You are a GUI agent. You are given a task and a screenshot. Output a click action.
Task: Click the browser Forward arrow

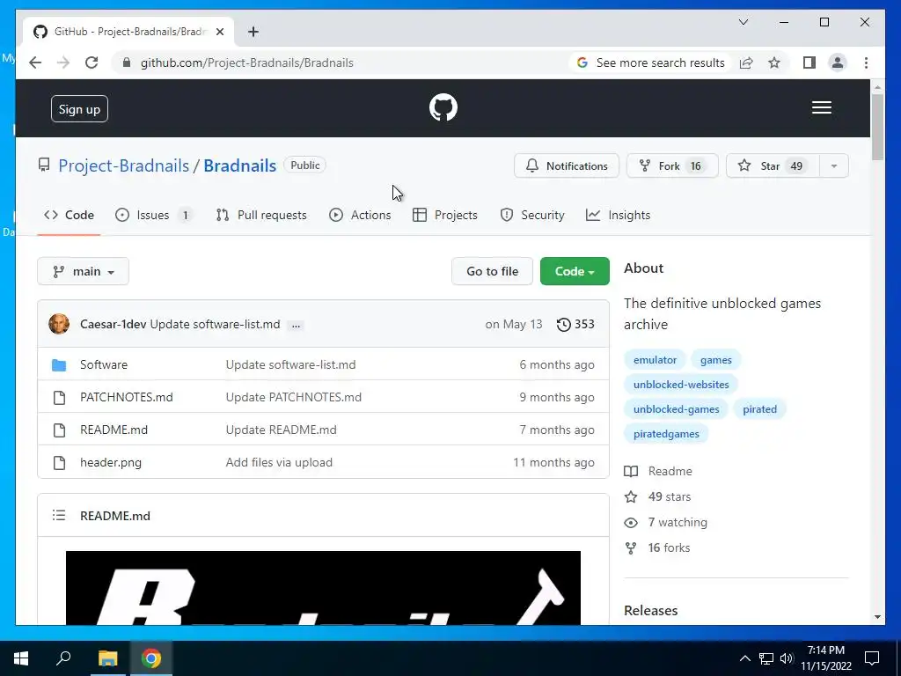tap(63, 62)
